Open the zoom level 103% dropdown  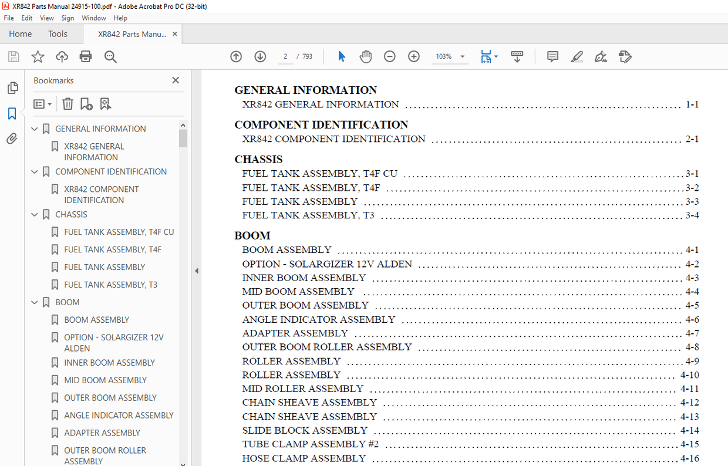tap(463, 57)
